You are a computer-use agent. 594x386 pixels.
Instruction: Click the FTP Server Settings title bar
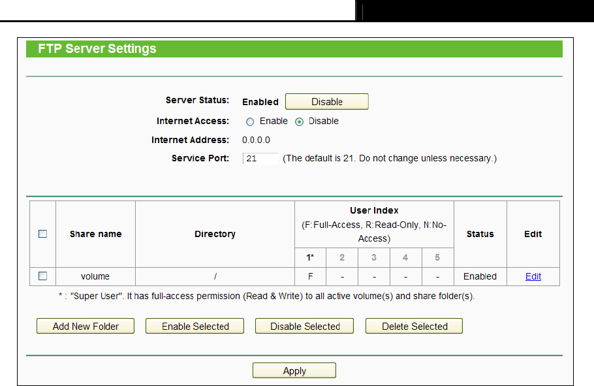pos(294,49)
